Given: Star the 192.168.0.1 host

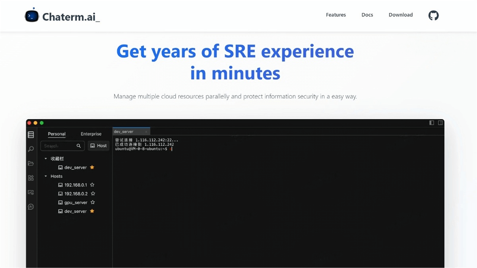Looking at the screenshot, I should click(92, 185).
